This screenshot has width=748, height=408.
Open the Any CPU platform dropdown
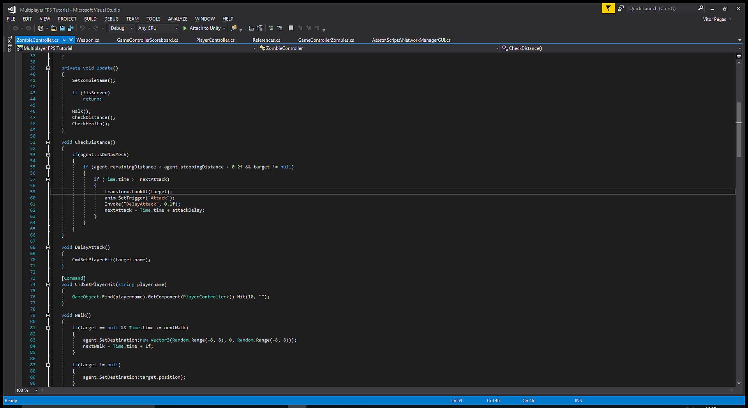[x=158, y=28]
